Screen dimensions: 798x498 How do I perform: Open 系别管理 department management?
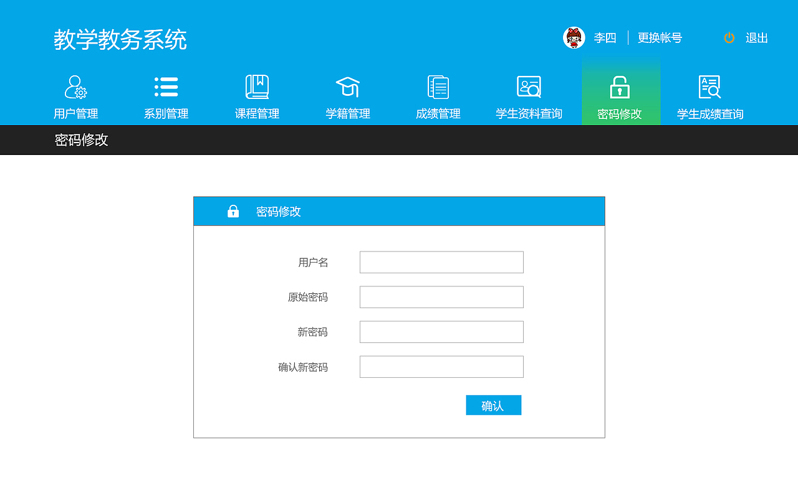tap(165, 87)
